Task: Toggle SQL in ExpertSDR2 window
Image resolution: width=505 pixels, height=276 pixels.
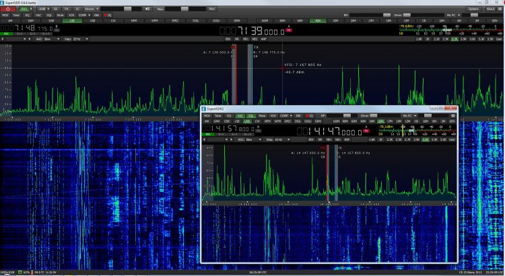Action: [x=251, y=116]
